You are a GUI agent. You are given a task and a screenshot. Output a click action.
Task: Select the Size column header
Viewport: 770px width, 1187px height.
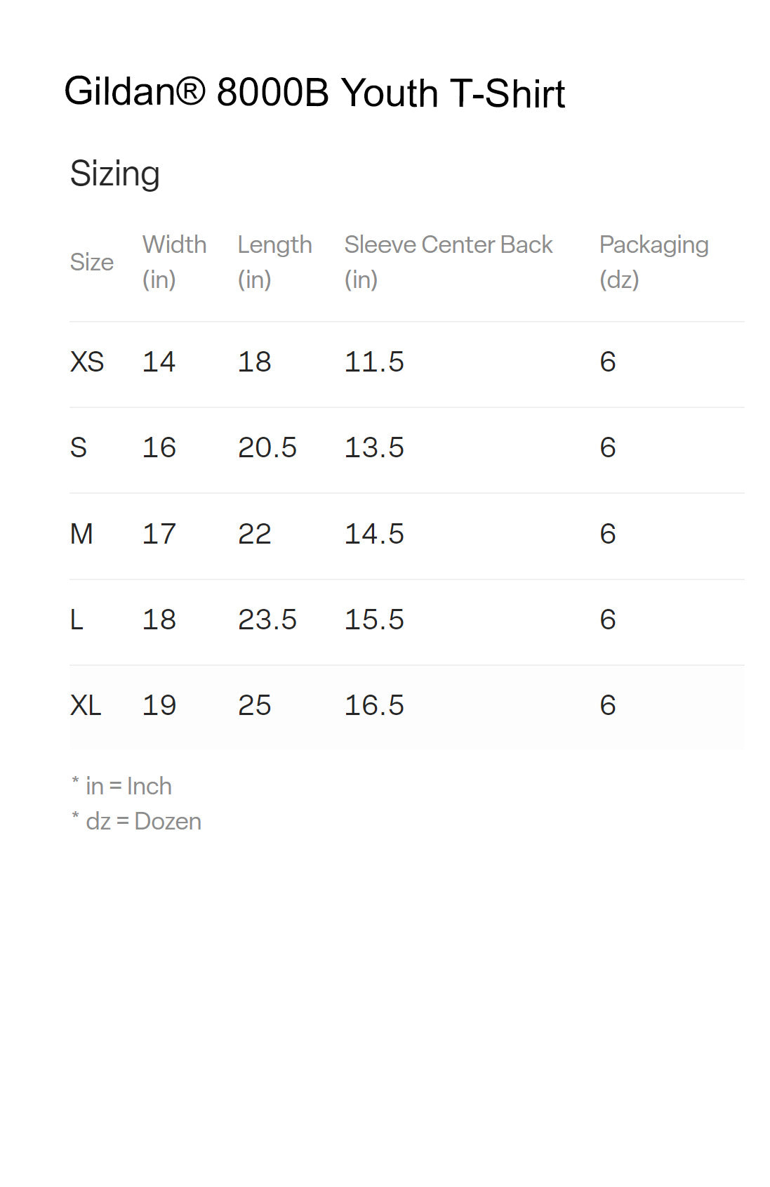[x=92, y=262]
